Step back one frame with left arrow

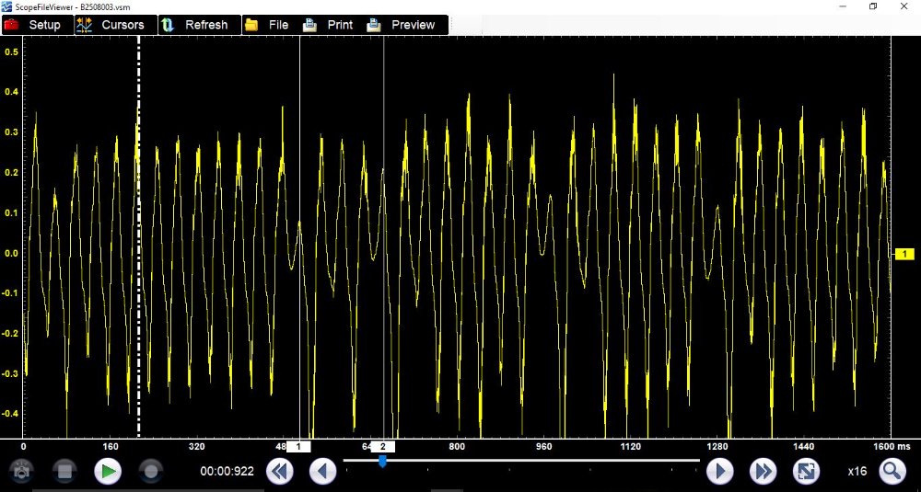click(x=322, y=472)
